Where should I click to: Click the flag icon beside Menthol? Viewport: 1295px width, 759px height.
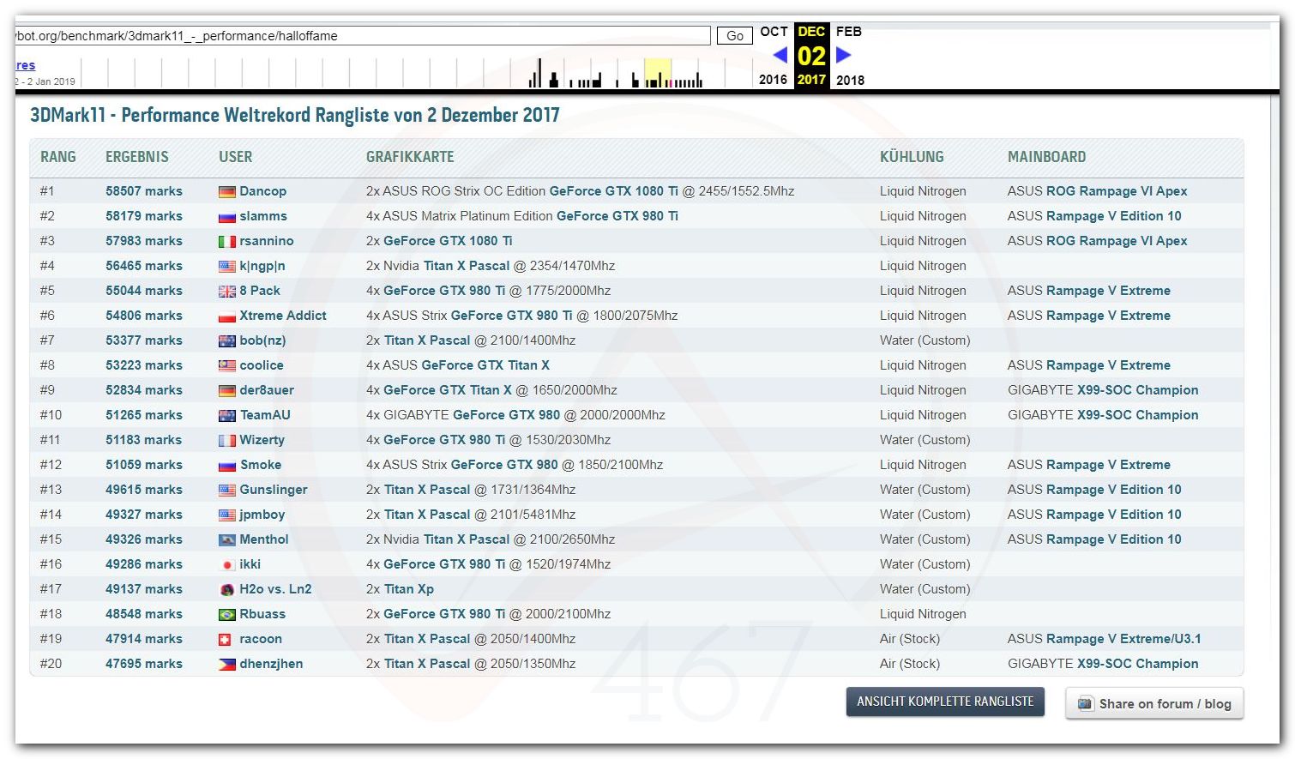point(226,540)
